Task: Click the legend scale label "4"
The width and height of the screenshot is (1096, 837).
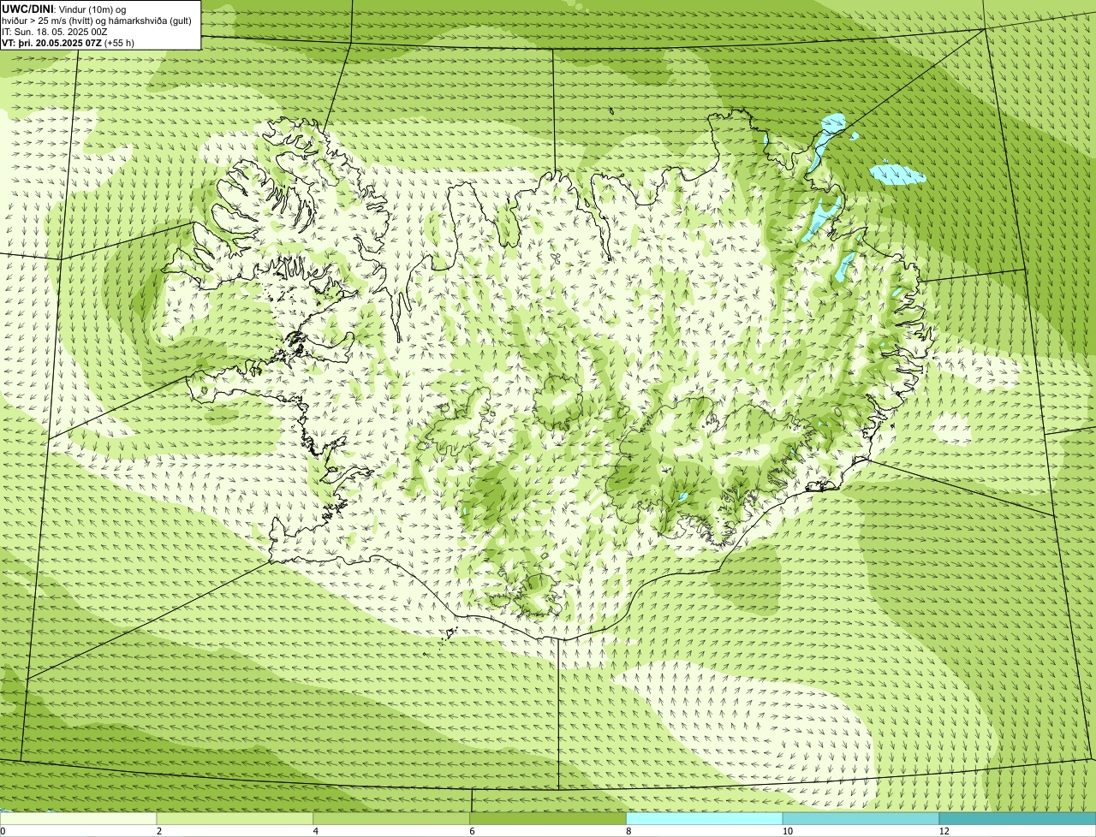Action: coord(316,831)
